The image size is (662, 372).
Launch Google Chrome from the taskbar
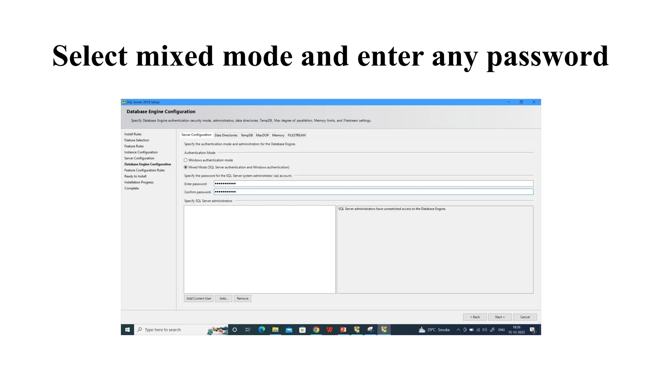click(x=316, y=330)
